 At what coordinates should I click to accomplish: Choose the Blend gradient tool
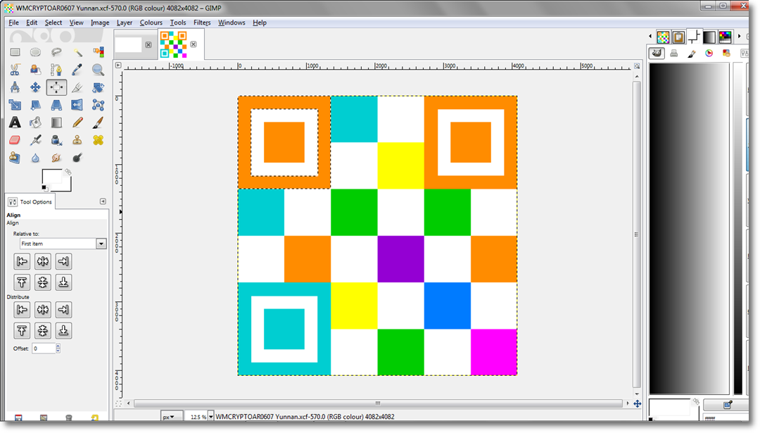pos(56,123)
